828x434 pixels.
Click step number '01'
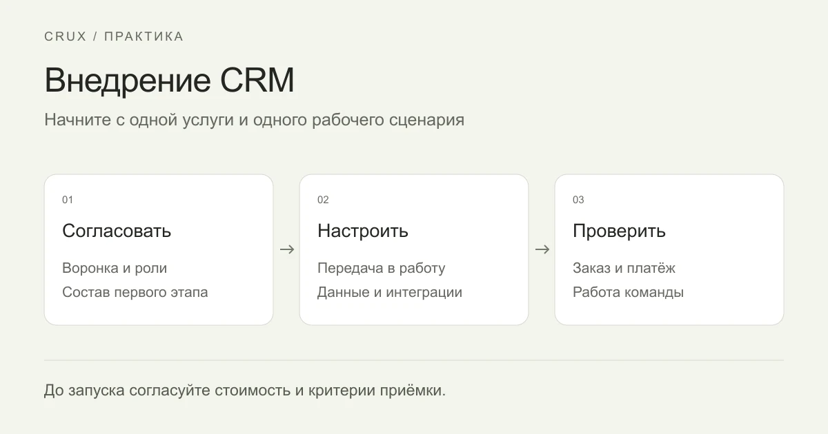point(68,200)
